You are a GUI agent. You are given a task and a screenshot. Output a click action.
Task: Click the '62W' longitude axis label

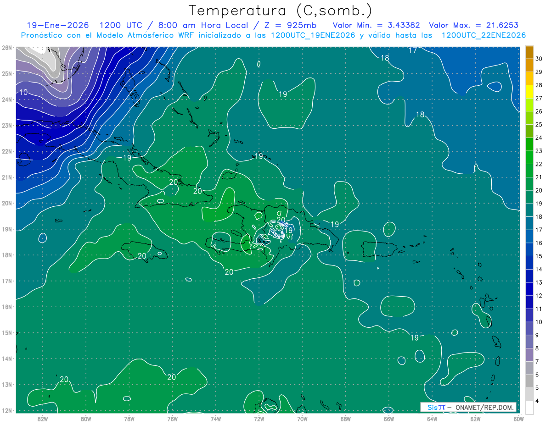click(x=476, y=419)
